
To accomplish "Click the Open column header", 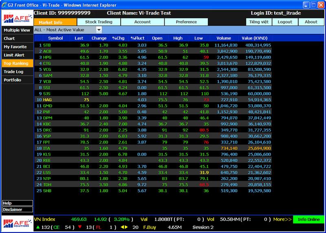I will point(157,38).
